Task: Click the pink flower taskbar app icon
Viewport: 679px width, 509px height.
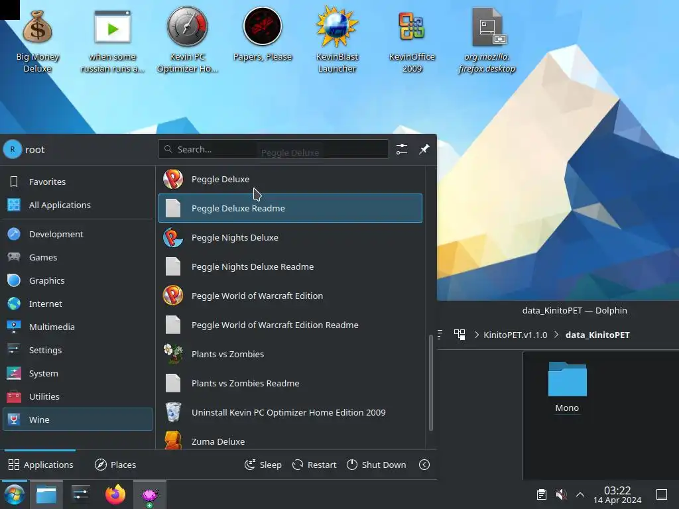Action: pyautogui.click(x=150, y=494)
